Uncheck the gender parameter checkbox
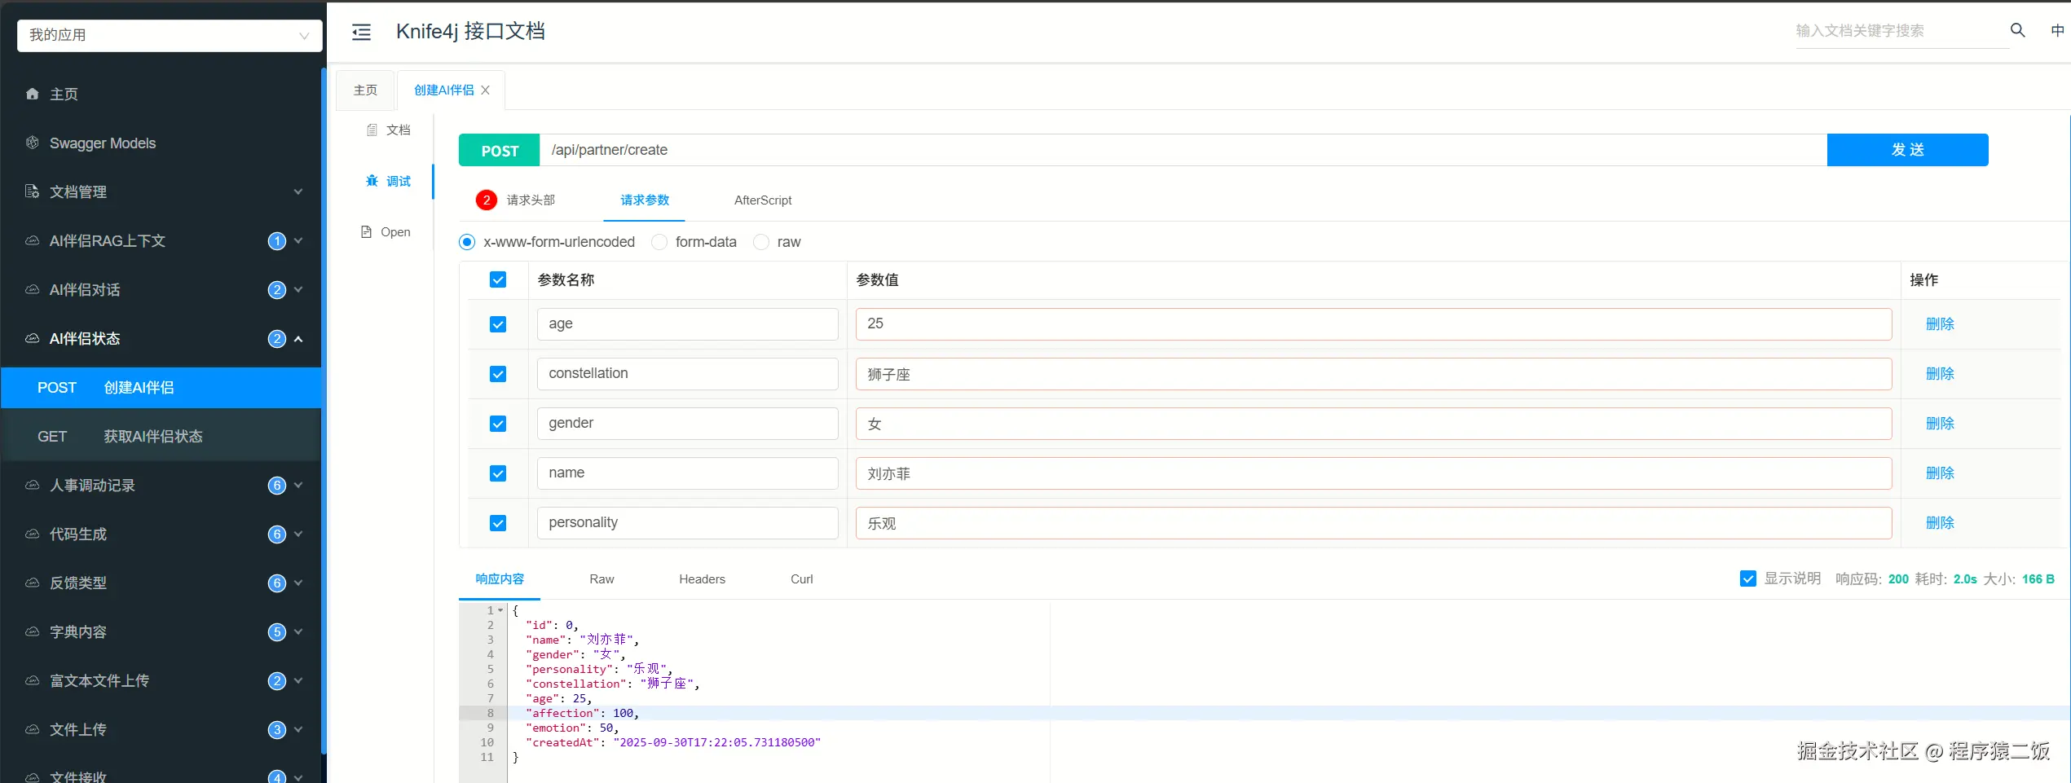The height and width of the screenshot is (783, 2071). pos(498,424)
